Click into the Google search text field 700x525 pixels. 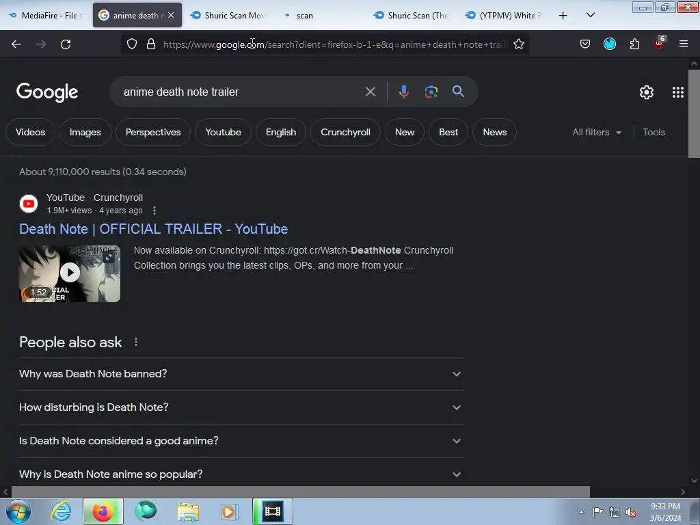[x=241, y=92]
